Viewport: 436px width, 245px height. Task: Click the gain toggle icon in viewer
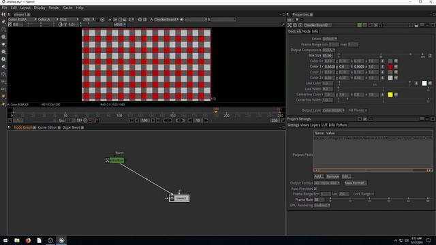coord(10,24)
